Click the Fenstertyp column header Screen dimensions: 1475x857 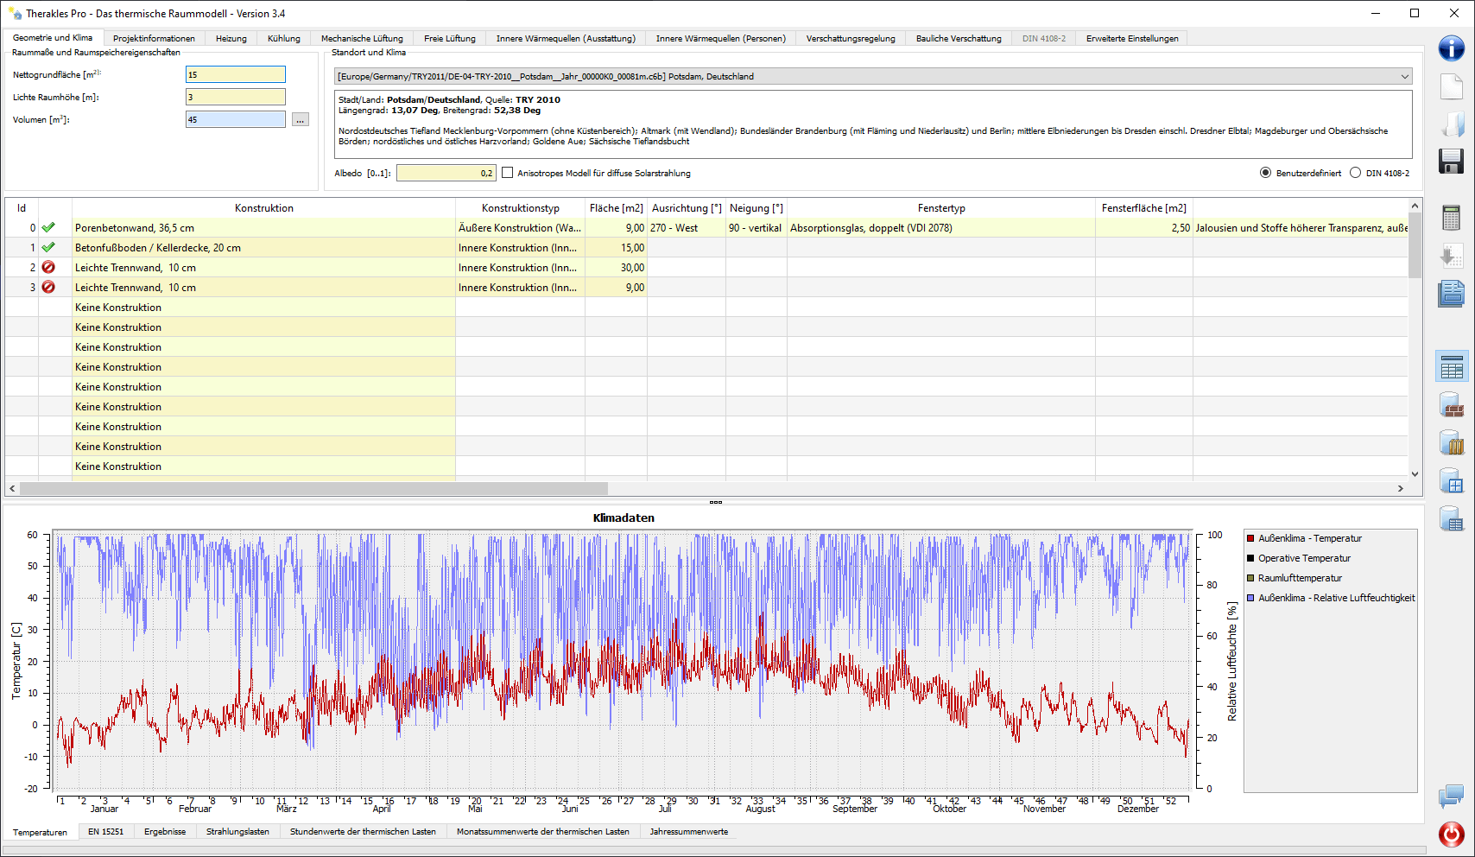click(941, 208)
